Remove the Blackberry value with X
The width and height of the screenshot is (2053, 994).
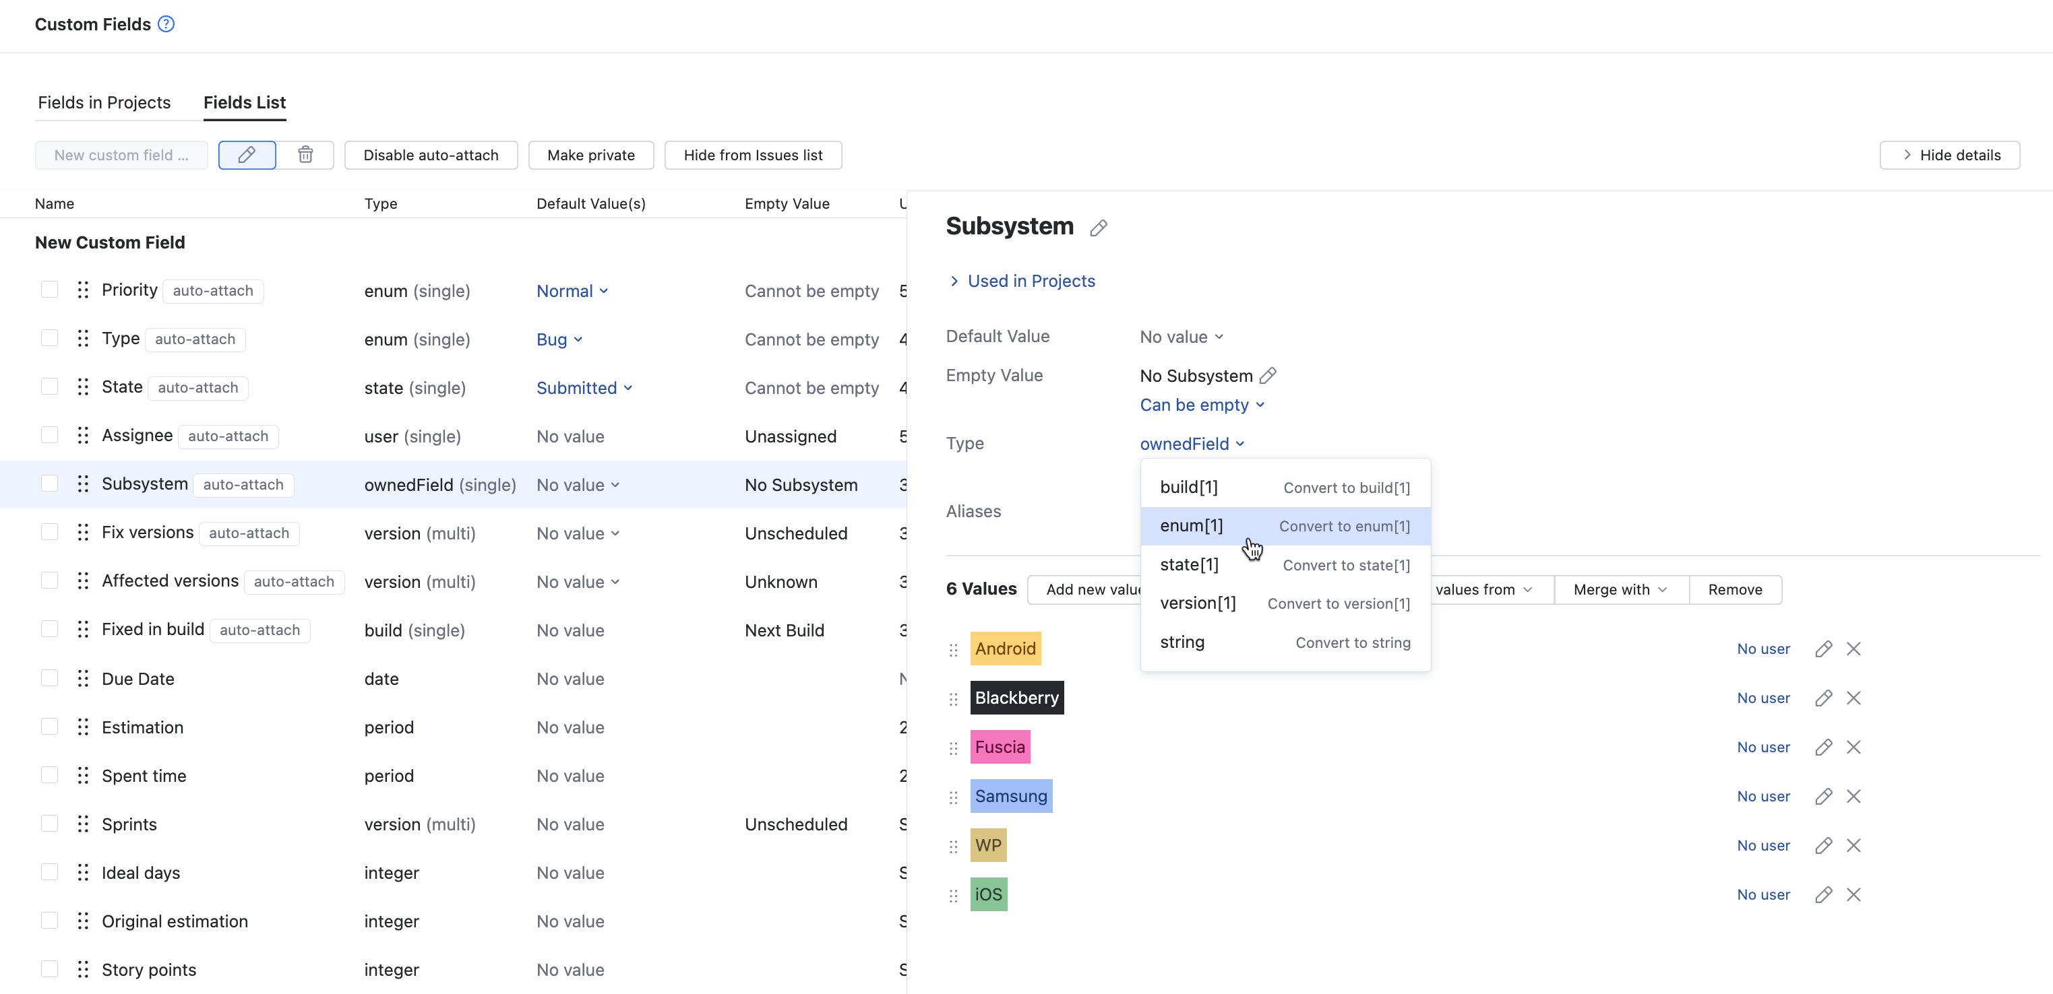[1853, 698]
